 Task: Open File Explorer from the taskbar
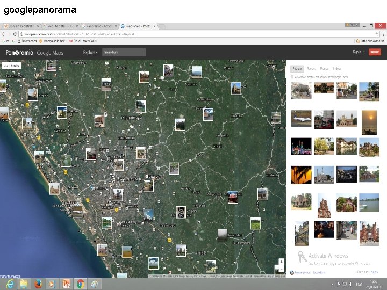point(24,284)
